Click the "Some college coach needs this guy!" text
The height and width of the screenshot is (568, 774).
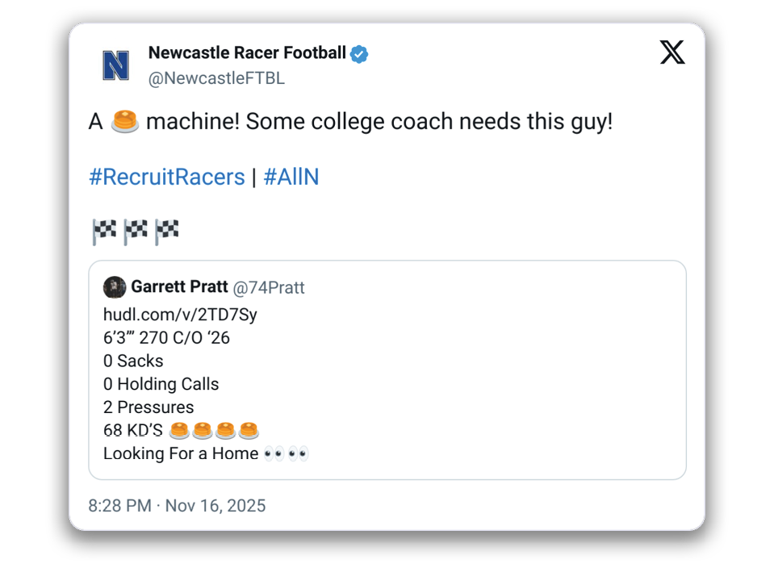(x=429, y=123)
